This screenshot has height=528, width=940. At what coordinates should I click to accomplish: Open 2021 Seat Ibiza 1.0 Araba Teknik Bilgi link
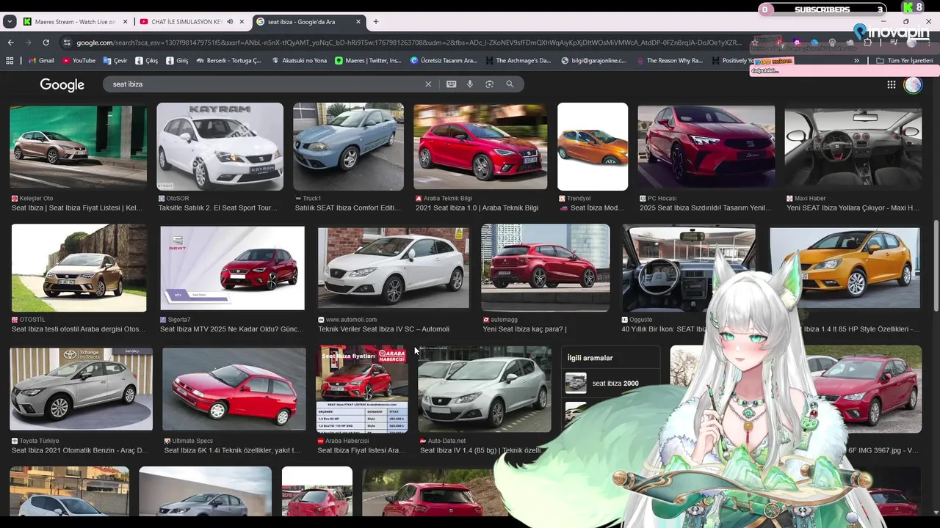477,208
